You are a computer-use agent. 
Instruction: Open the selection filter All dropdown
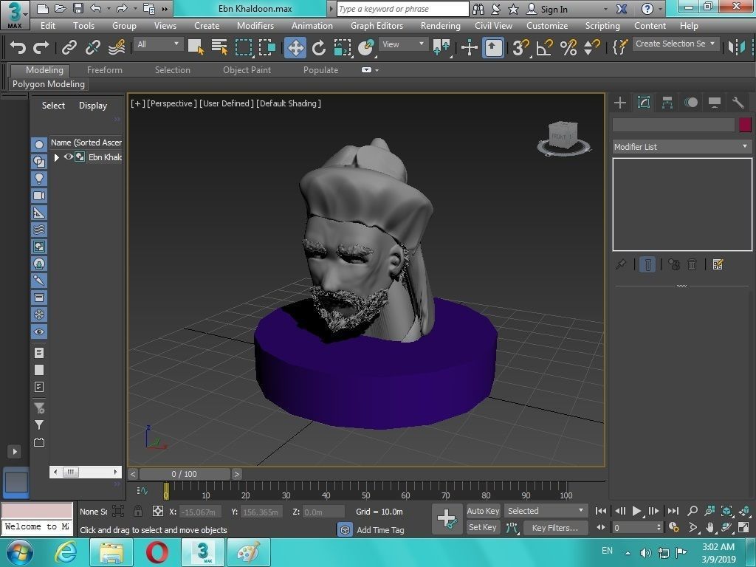pyautogui.click(x=158, y=44)
